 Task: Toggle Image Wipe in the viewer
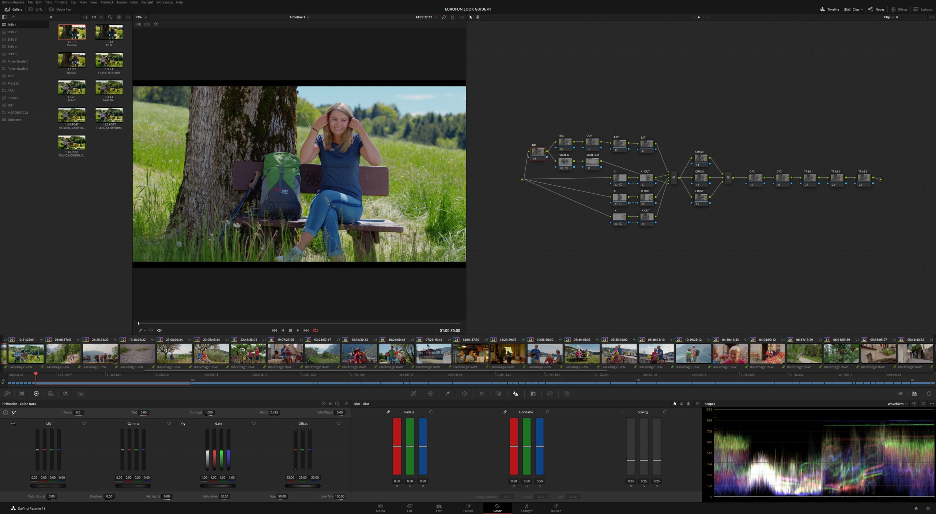(x=138, y=25)
